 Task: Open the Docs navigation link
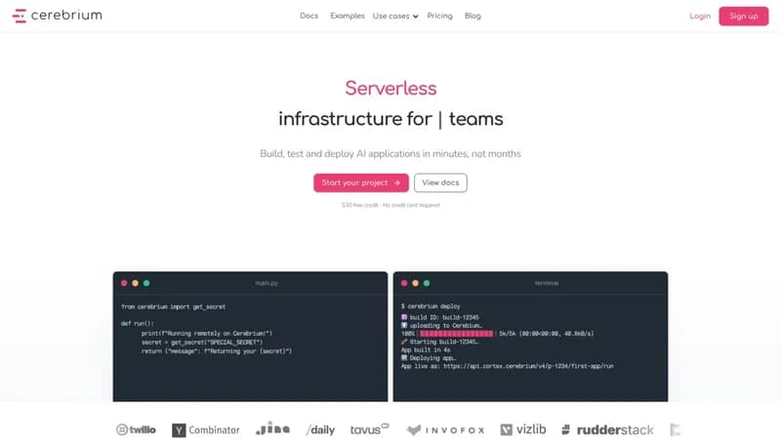tap(308, 16)
